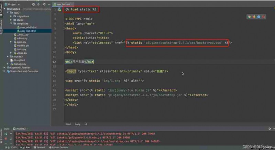This screenshot has height=150, width=275.
Task: Click the body breadcrumb
Action: pos(78,124)
